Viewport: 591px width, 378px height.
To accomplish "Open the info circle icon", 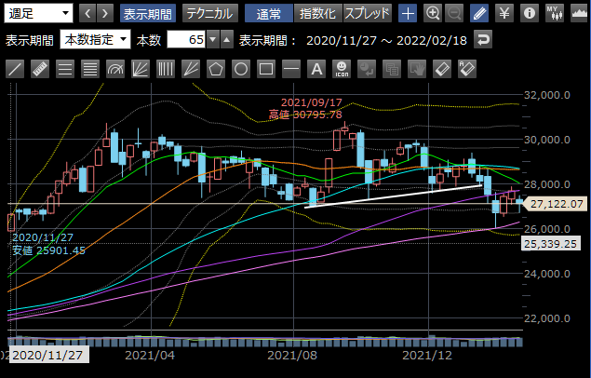I will [530, 13].
